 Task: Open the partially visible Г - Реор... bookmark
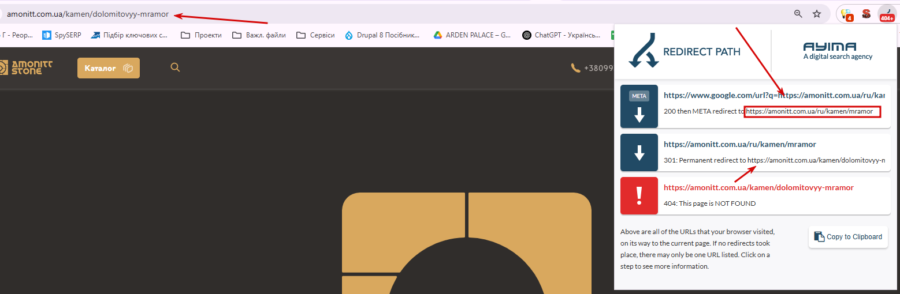coord(16,35)
